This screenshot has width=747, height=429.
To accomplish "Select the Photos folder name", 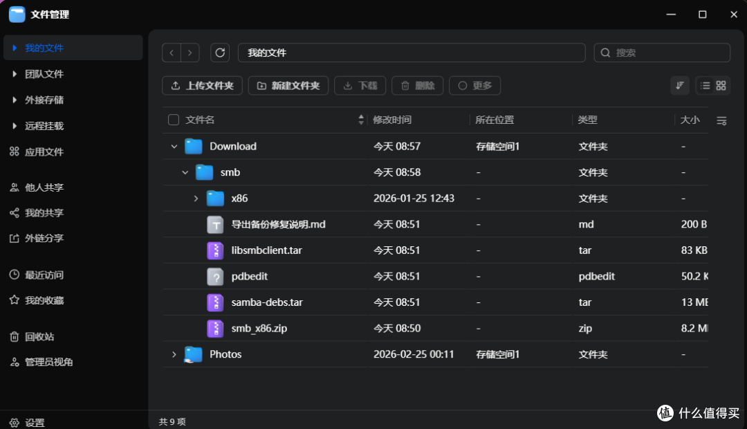I will tap(225, 354).
